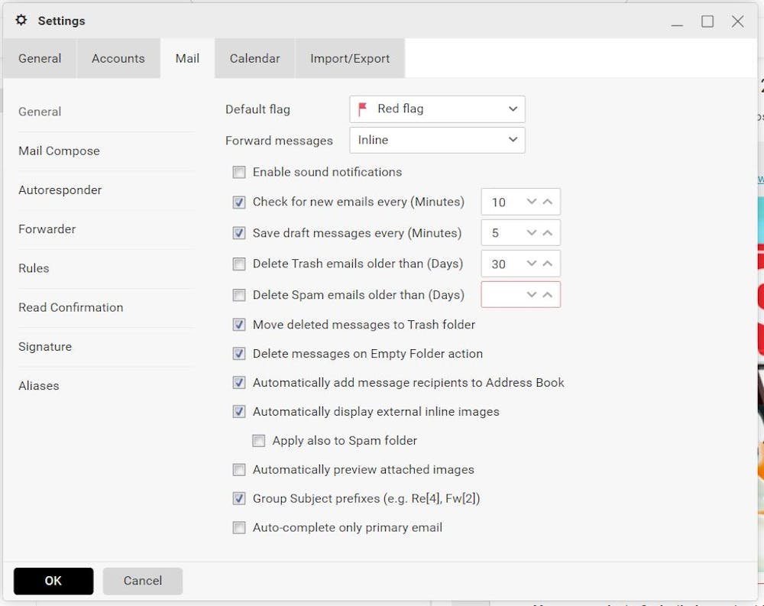764x606 pixels.
Task: Open the Import/Export tab
Action: click(x=350, y=59)
